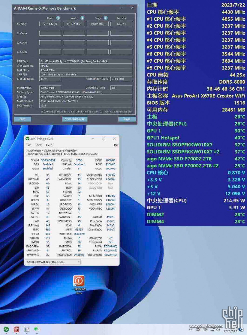The height and width of the screenshot is (335, 247).
Task: Click the Memory Copy value 69702 MB/s
Action: point(98,24)
